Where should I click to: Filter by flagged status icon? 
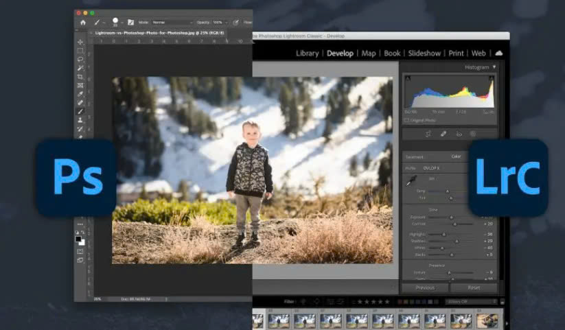point(303,302)
